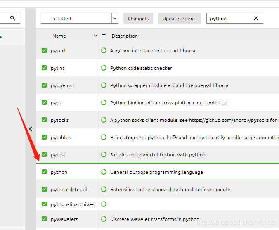The width and height of the screenshot is (279, 230).
Task: Select the python-libarchive-c package name
Action: (73, 204)
